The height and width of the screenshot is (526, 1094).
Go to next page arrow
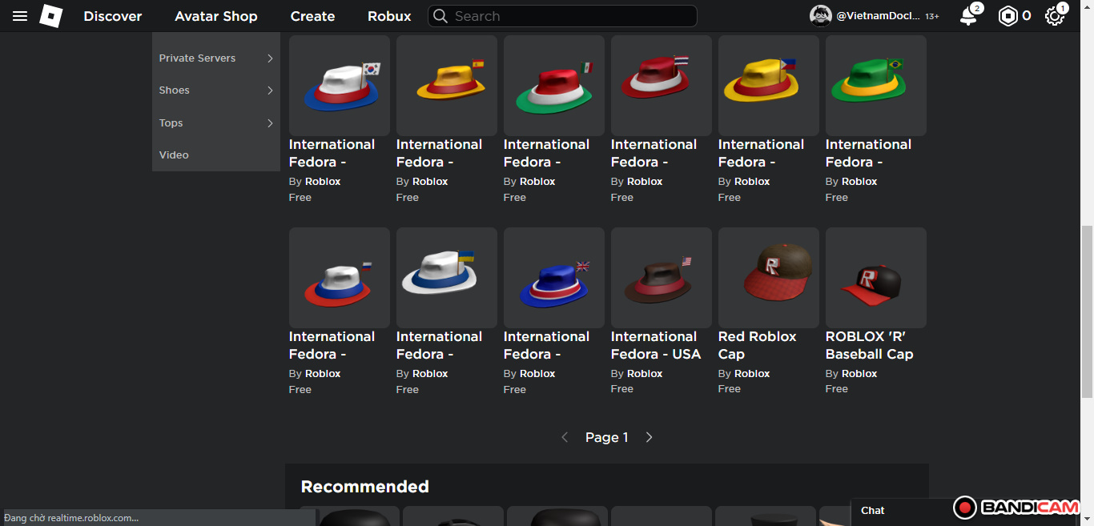pyautogui.click(x=649, y=437)
